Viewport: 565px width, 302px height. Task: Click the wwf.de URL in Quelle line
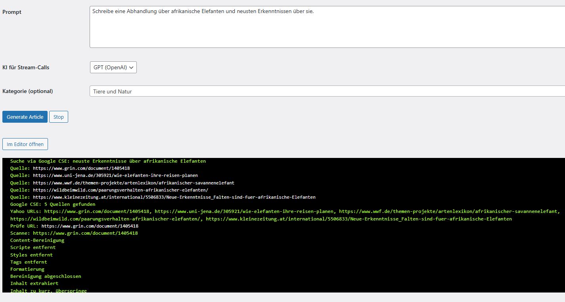[x=133, y=183]
